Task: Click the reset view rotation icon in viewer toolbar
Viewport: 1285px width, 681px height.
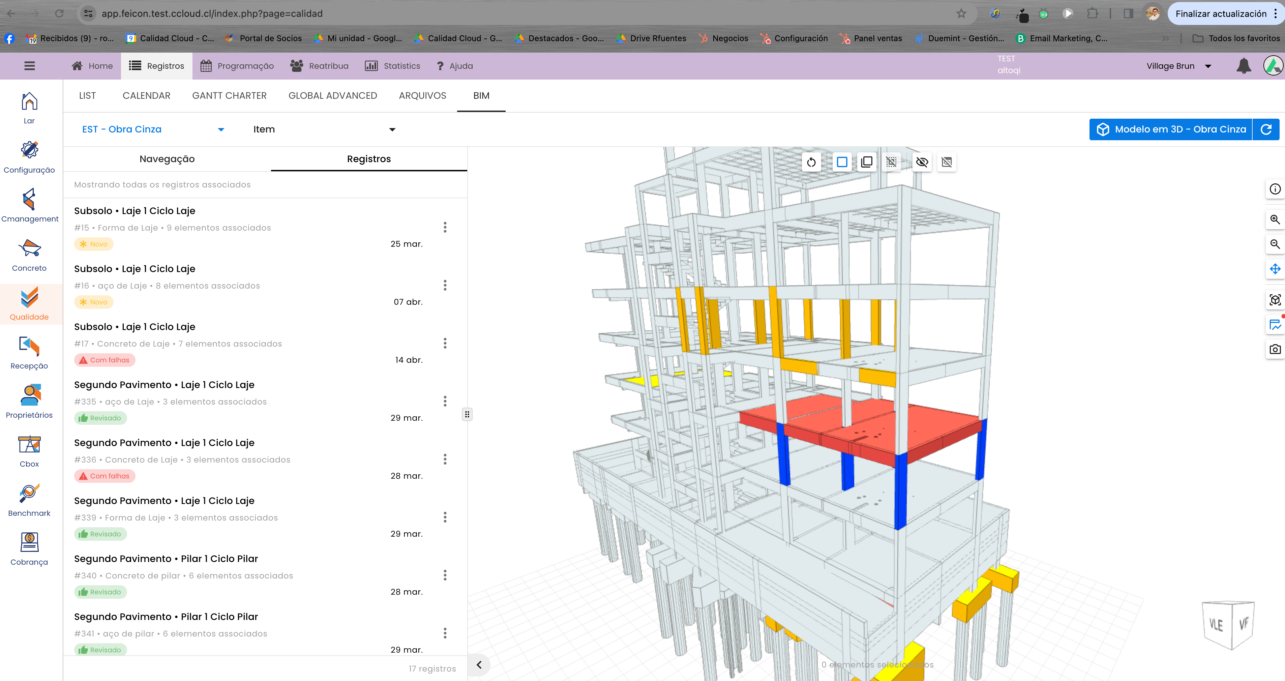Action: click(811, 162)
